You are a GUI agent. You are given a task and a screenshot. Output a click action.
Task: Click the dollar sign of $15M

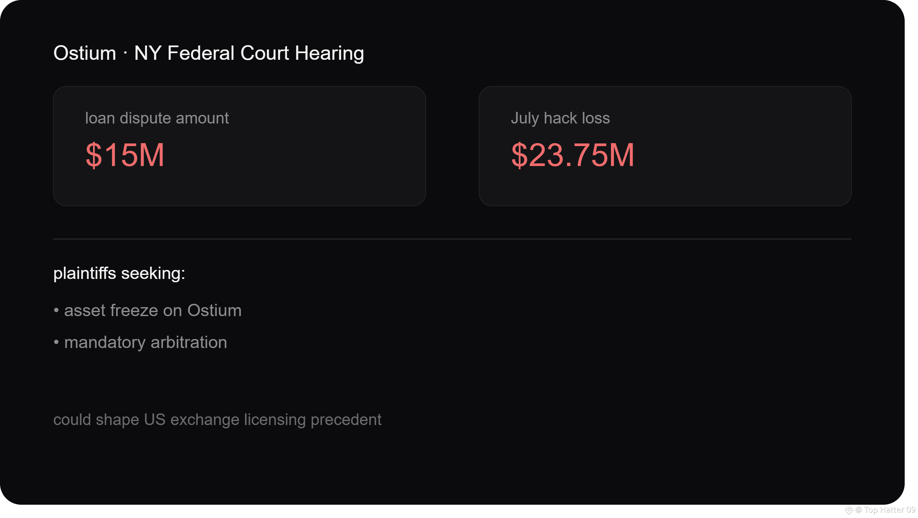[94, 155]
